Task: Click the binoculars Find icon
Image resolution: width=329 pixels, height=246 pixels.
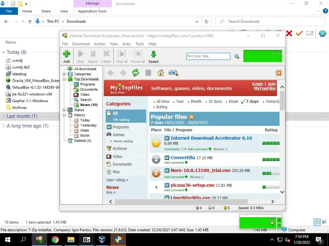Action: (173, 73)
